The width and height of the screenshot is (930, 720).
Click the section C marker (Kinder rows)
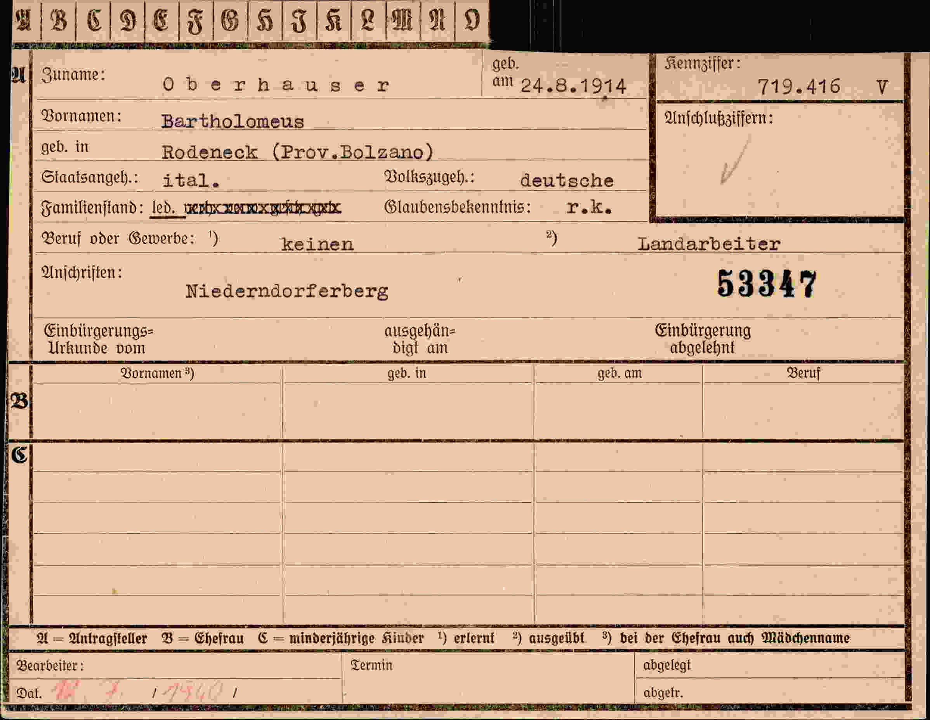coord(19,455)
